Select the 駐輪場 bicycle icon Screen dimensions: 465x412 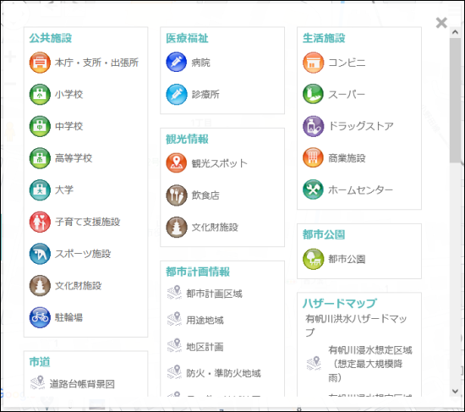pos(40,317)
